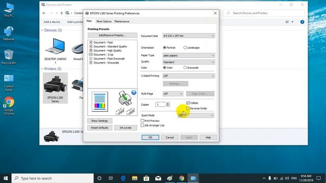This screenshot has width=326, height=183.
Task: Select Document - High Quality preset
Action: (107, 50)
